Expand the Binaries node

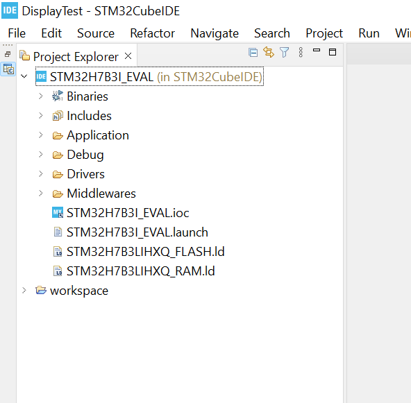[x=41, y=96]
